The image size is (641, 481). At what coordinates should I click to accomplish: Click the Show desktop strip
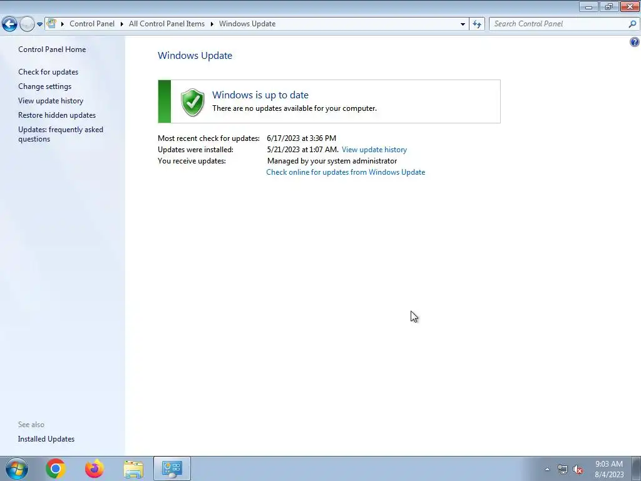[x=637, y=468]
